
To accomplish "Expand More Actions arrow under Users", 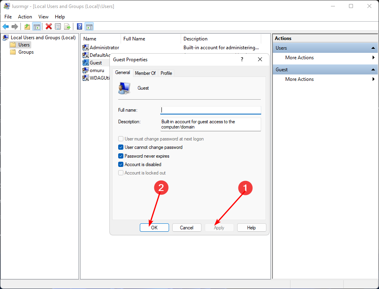I will (373, 58).
